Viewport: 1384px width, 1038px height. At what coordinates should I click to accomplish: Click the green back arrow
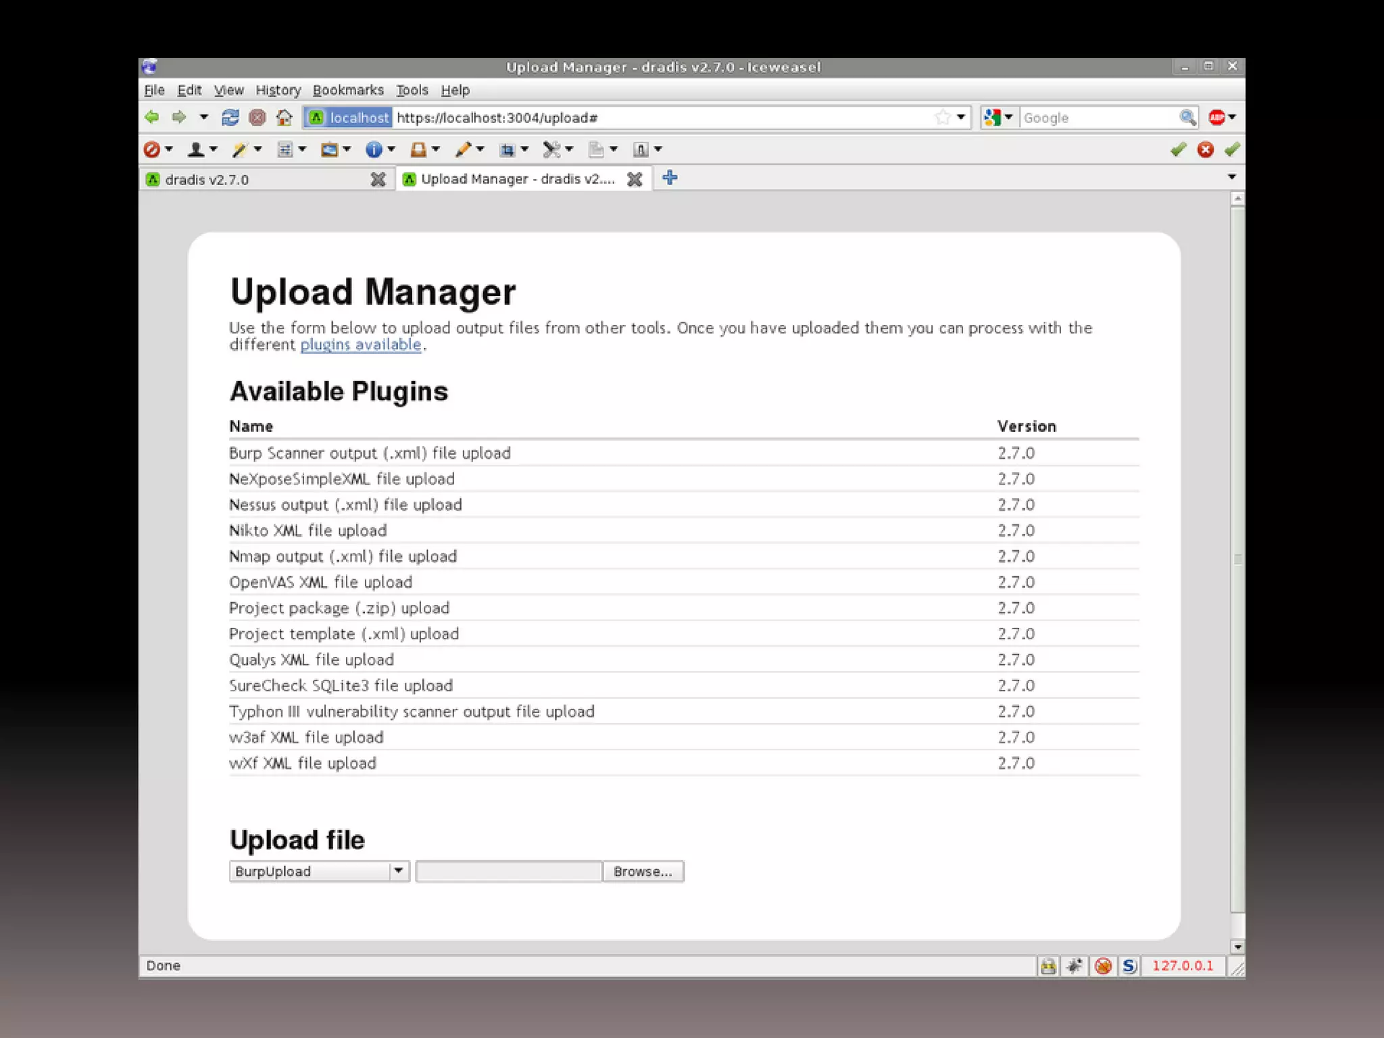tap(153, 118)
